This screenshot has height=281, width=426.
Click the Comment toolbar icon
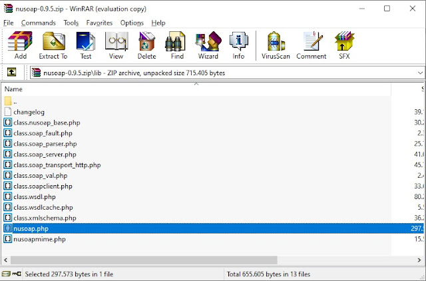tap(312, 41)
